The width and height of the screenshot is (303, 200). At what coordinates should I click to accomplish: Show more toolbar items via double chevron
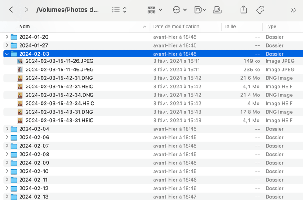[x=293, y=10]
